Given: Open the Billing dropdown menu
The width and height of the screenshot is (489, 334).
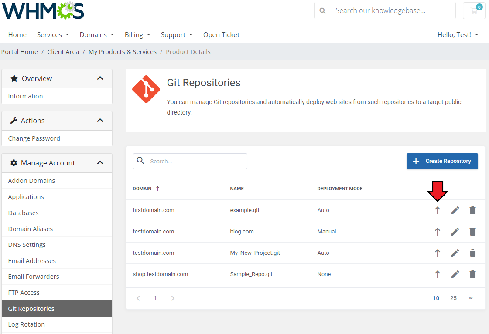Looking at the screenshot, I should pos(137,35).
